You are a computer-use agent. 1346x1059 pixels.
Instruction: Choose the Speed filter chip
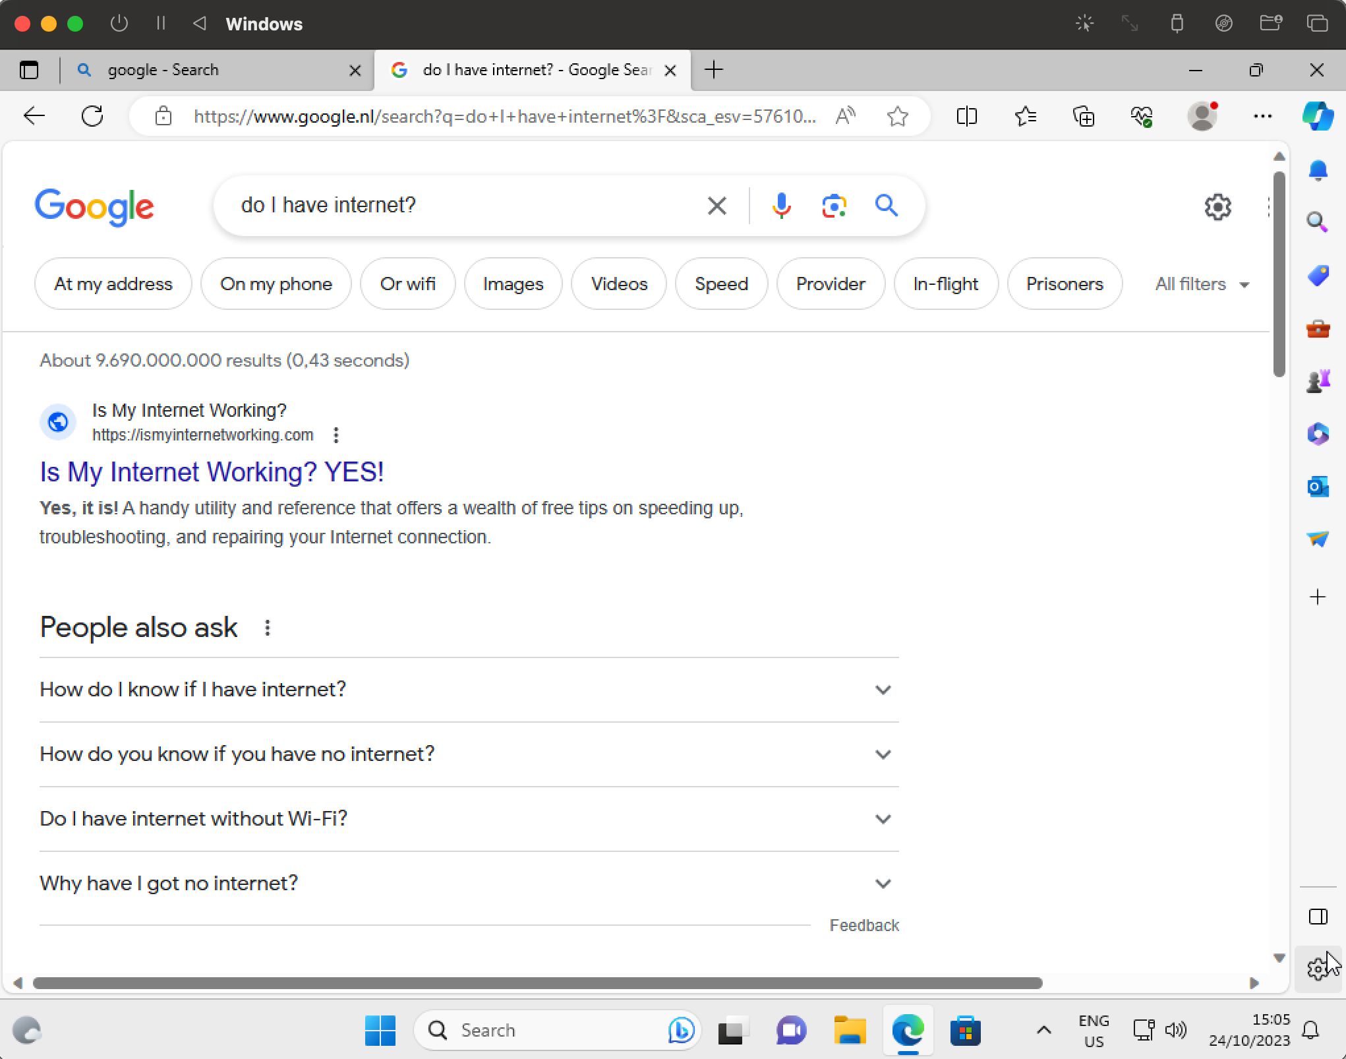[x=721, y=284]
